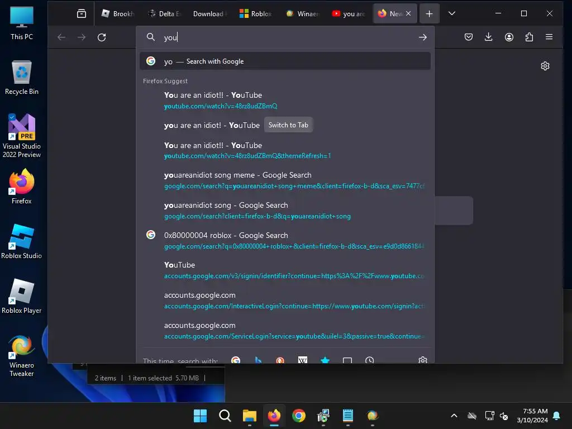
Task: Open File Explorer from taskbar
Action: point(250,416)
